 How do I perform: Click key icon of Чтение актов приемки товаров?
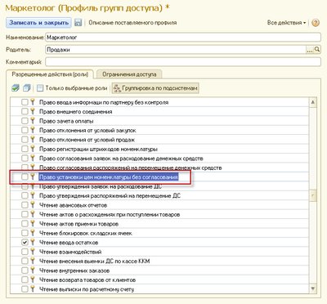click(x=33, y=223)
